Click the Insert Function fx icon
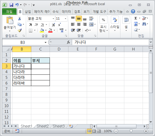The width and height of the screenshot is (155, 136). tap(68, 42)
